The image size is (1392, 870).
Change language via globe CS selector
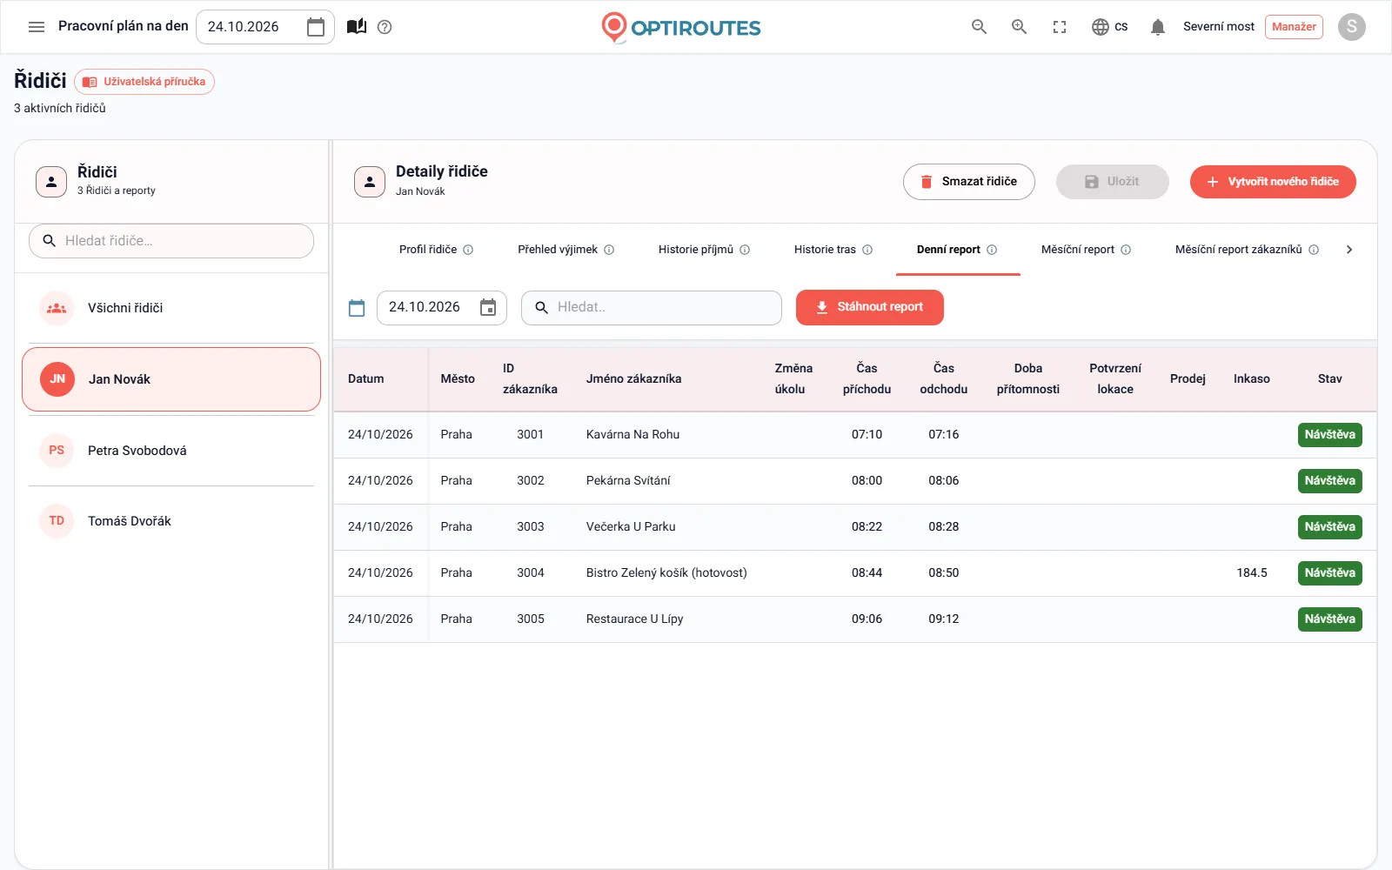click(x=1109, y=27)
